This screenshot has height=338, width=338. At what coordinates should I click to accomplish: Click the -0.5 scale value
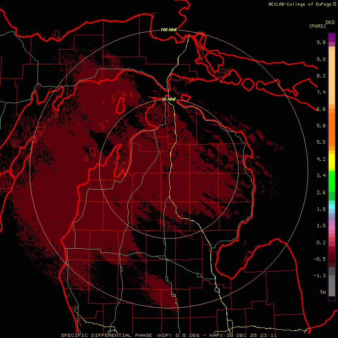[320, 259]
